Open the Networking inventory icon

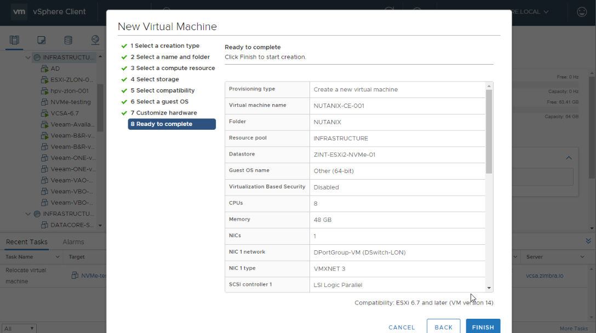95,40
